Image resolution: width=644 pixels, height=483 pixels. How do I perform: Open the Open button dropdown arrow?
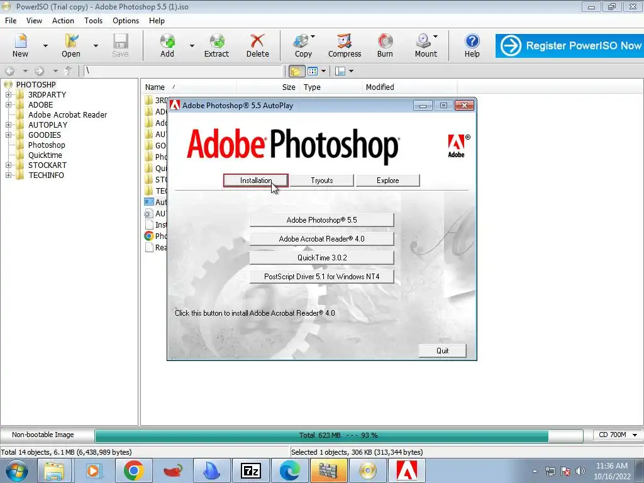(x=96, y=45)
